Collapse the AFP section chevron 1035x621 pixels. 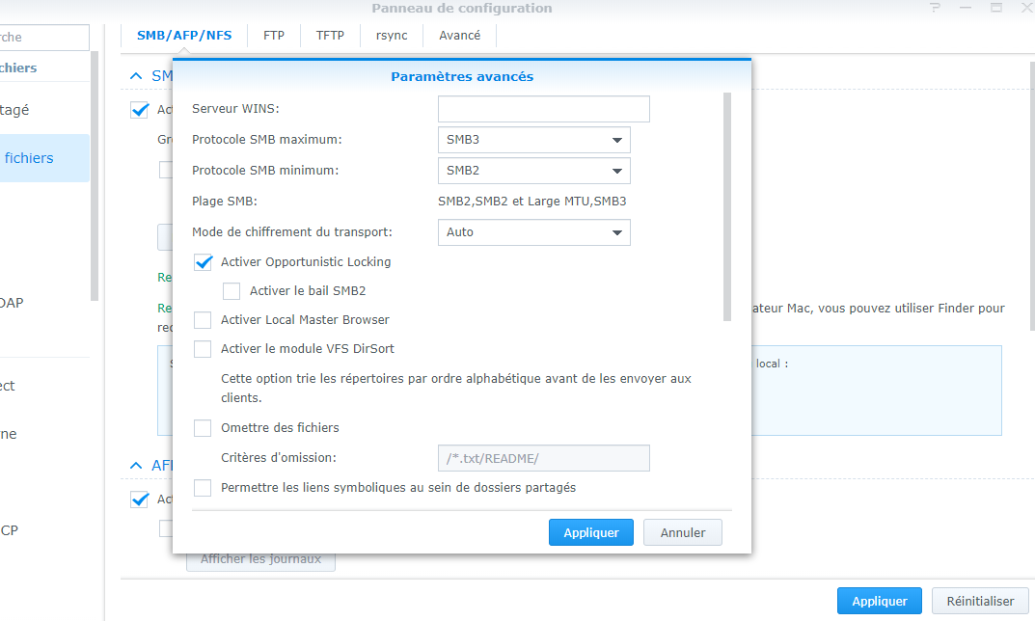(137, 465)
